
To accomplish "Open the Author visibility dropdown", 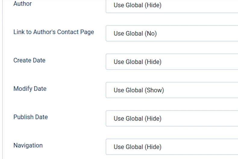I will (x=172, y=5).
